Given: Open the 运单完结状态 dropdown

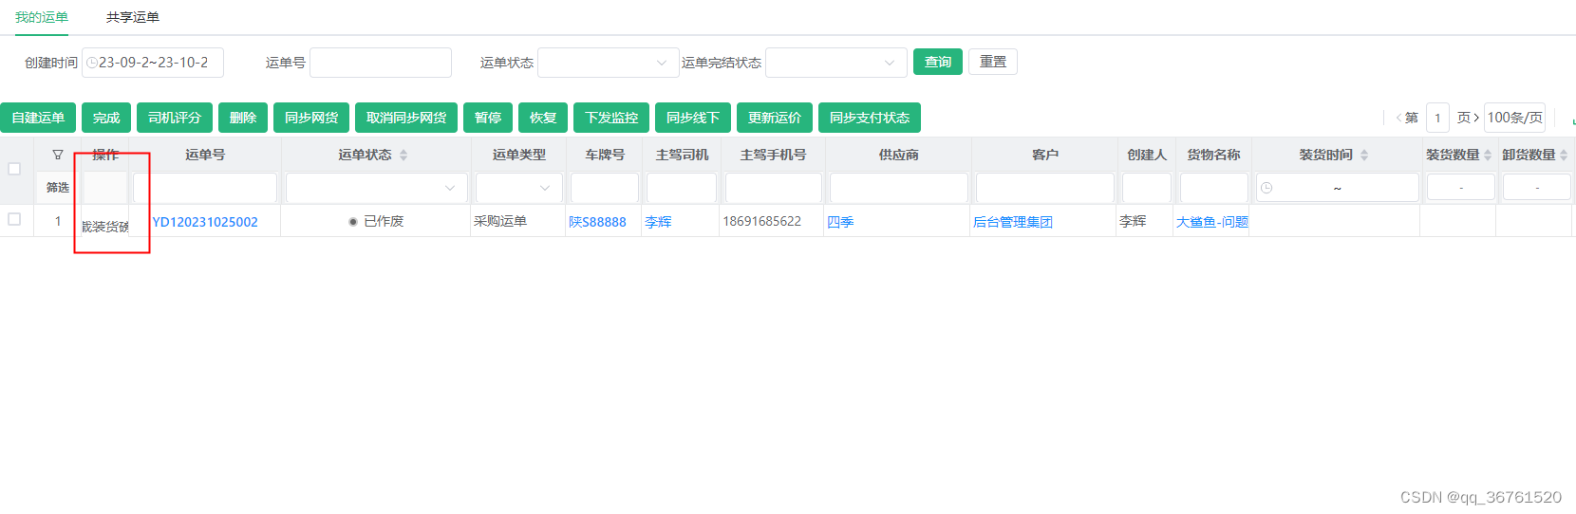Looking at the screenshot, I should point(836,63).
